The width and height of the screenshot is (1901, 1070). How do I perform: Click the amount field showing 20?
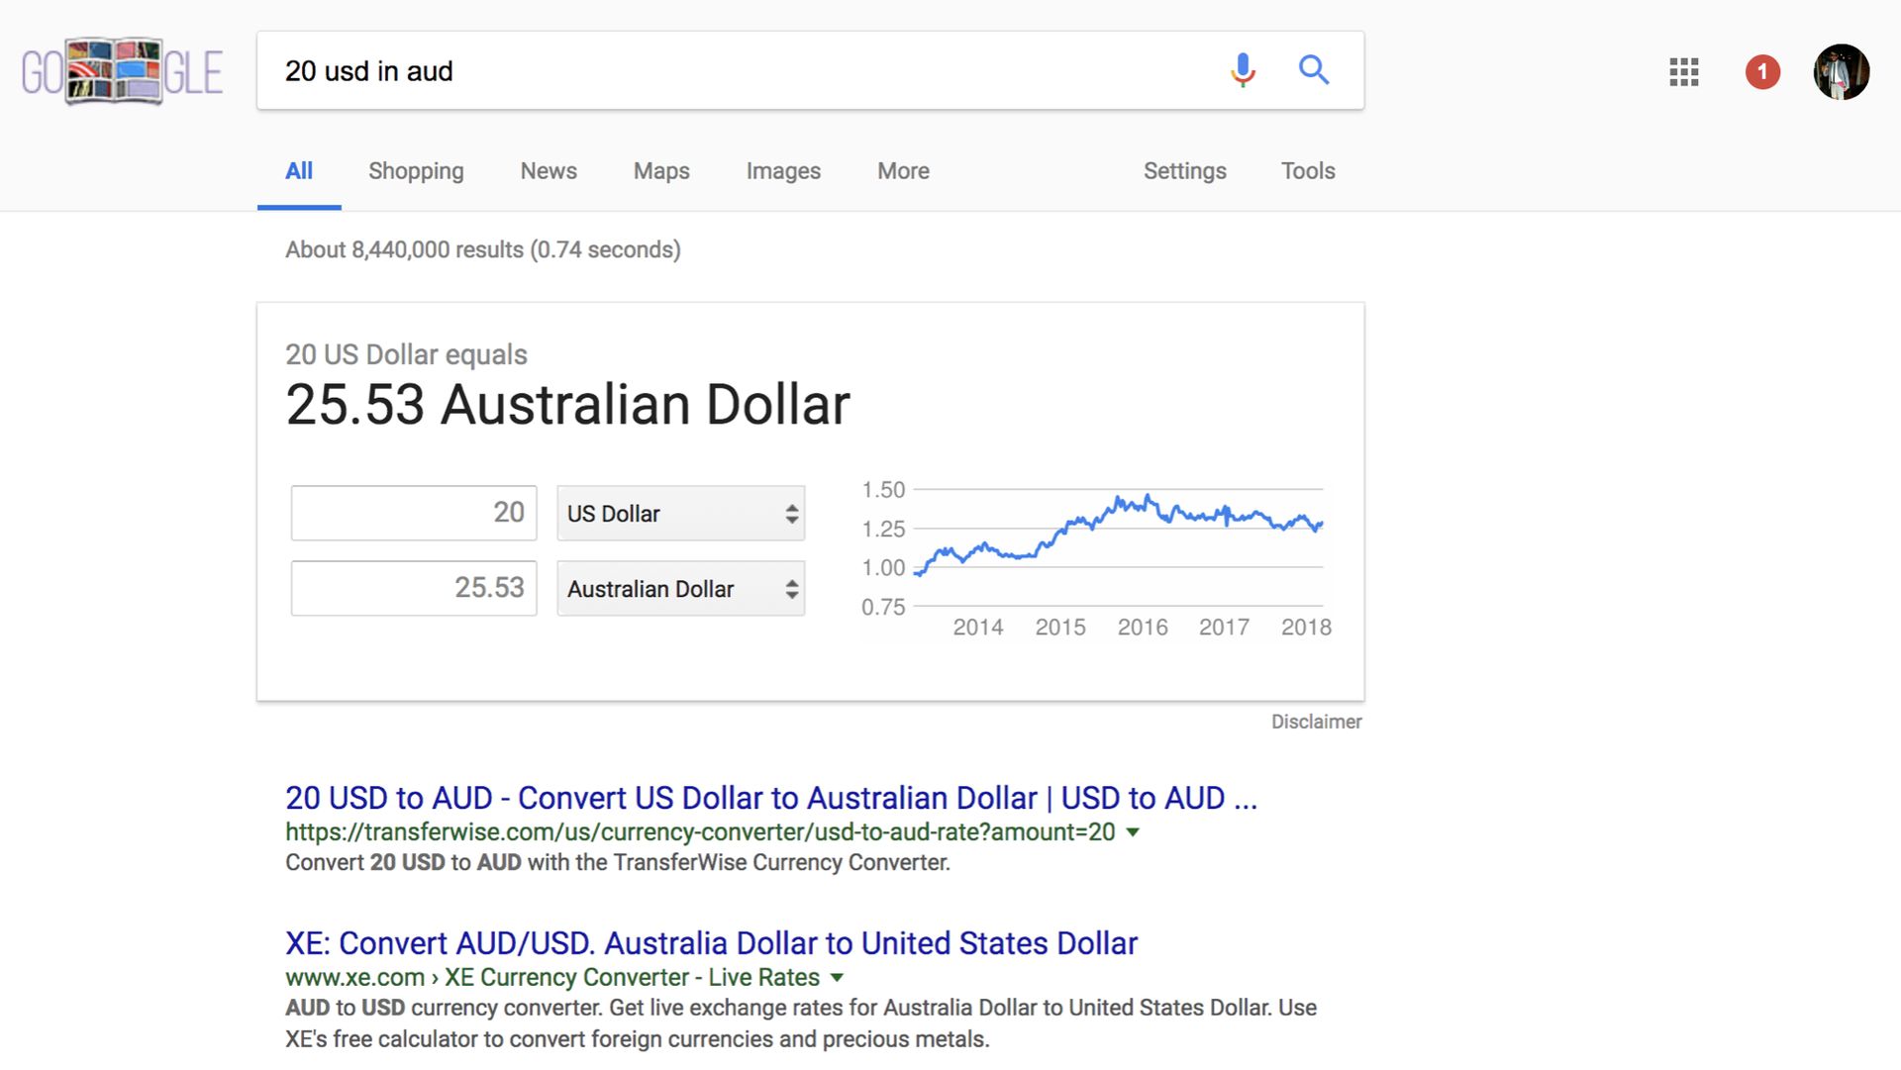point(413,513)
